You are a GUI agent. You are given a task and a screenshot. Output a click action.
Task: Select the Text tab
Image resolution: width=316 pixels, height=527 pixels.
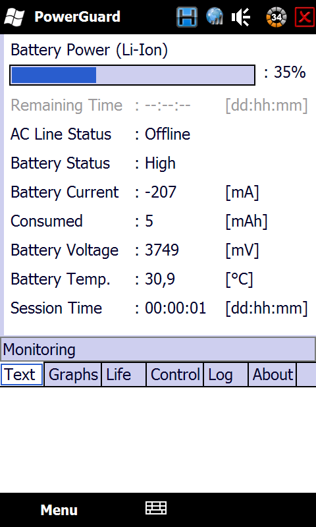coord(22,374)
